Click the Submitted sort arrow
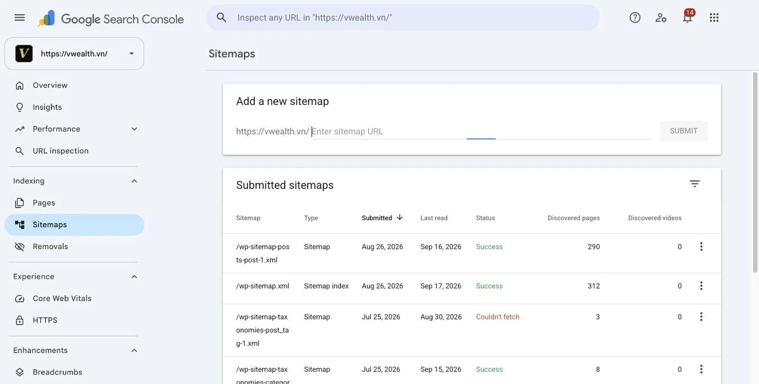This screenshot has height=384, width=759. click(x=399, y=217)
